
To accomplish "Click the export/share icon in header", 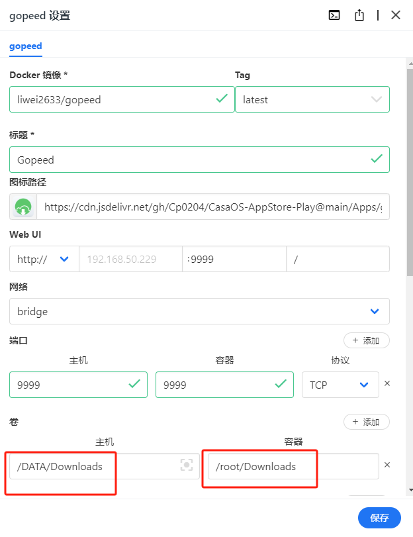I will [x=359, y=15].
